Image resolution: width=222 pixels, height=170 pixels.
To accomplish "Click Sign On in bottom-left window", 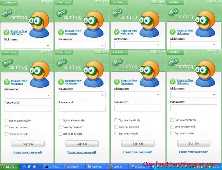I will pos(28,144).
